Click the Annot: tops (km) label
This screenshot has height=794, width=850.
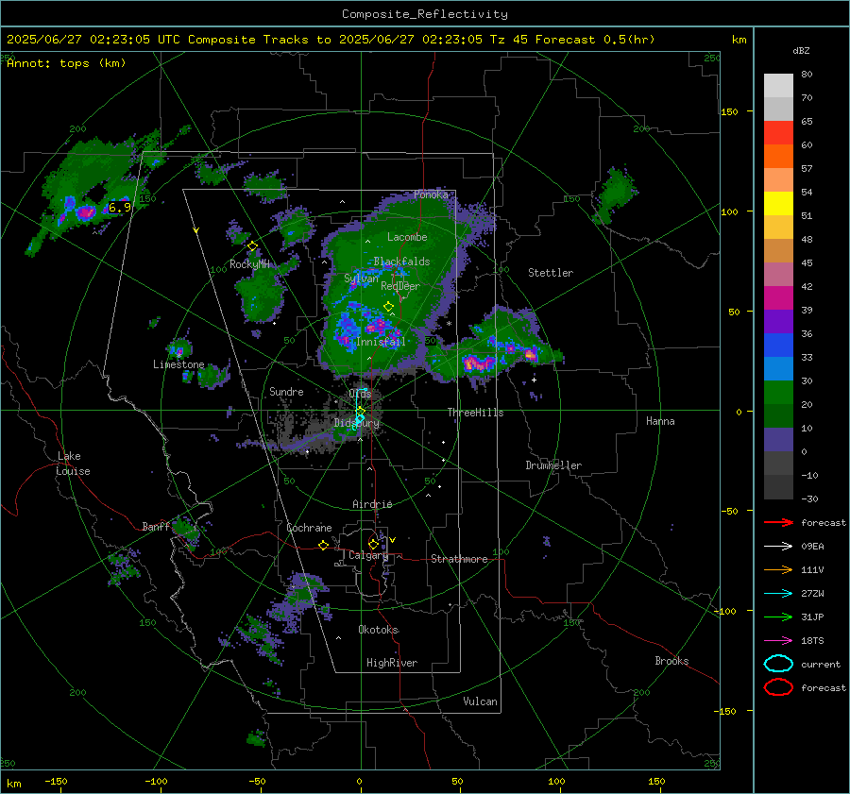(66, 63)
